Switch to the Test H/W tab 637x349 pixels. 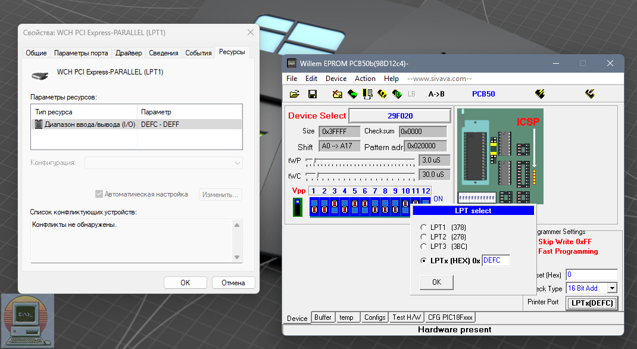407,317
